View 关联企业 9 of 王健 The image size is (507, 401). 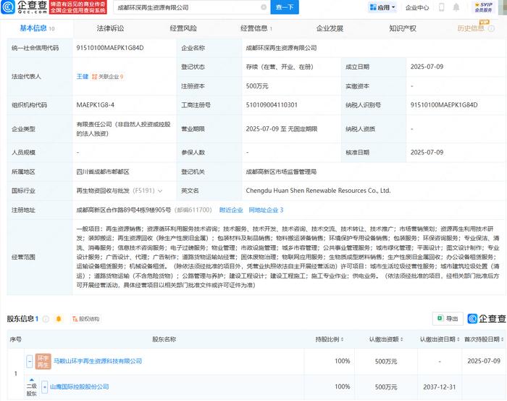108,77
